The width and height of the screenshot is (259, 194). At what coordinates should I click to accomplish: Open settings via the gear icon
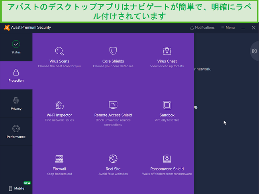point(254,51)
